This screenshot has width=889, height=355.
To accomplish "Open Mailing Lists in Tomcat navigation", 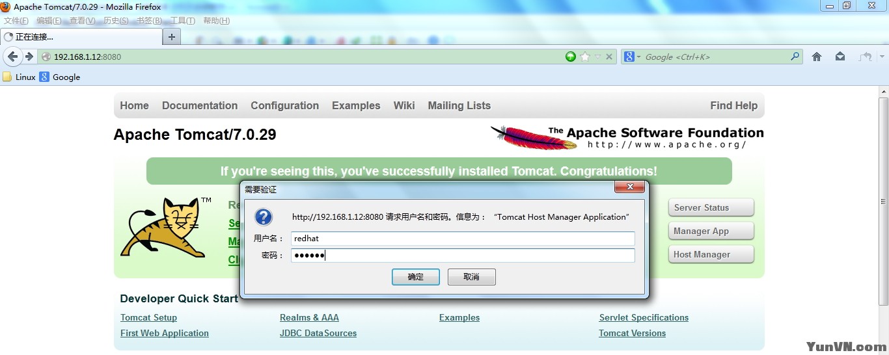I will (x=459, y=105).
